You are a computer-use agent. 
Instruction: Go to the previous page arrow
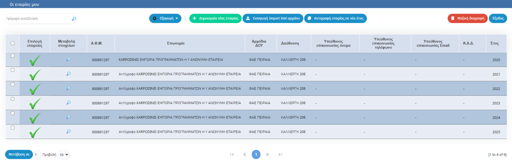pyautogui.click(x=244, y=154)
